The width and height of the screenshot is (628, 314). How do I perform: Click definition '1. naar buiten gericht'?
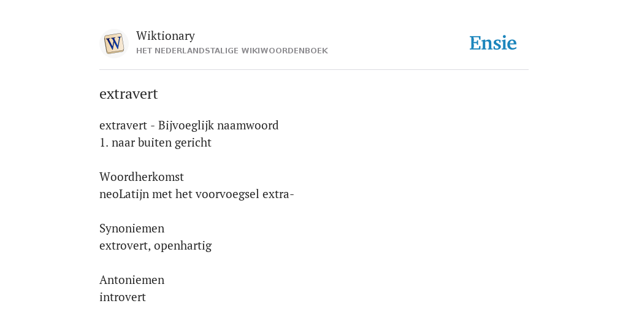click(x=155, y=142)
